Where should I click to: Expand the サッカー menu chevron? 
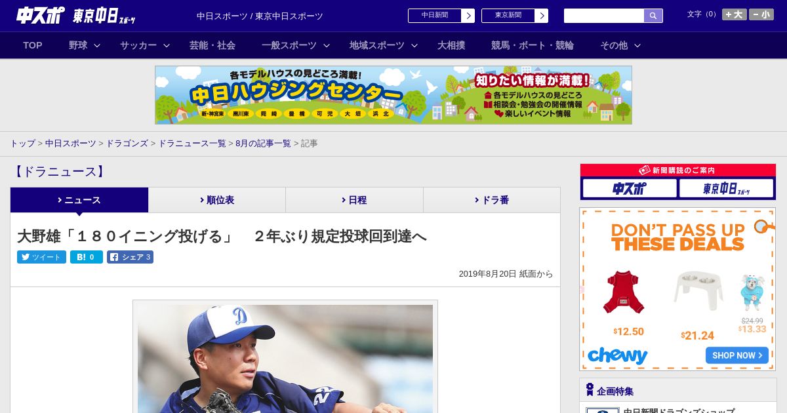(167, 45)
